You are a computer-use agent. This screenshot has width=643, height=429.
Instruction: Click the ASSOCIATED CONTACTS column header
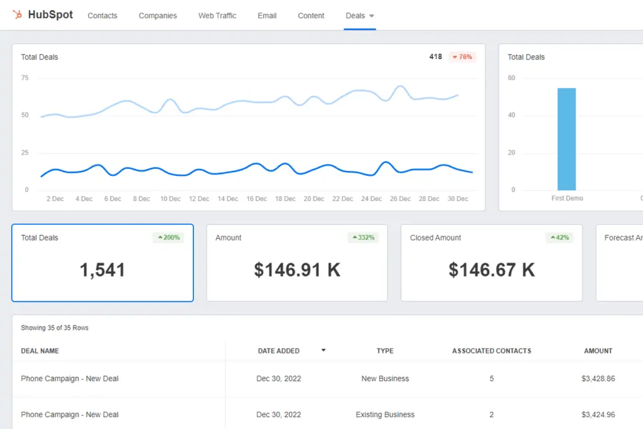coord(492,351)
